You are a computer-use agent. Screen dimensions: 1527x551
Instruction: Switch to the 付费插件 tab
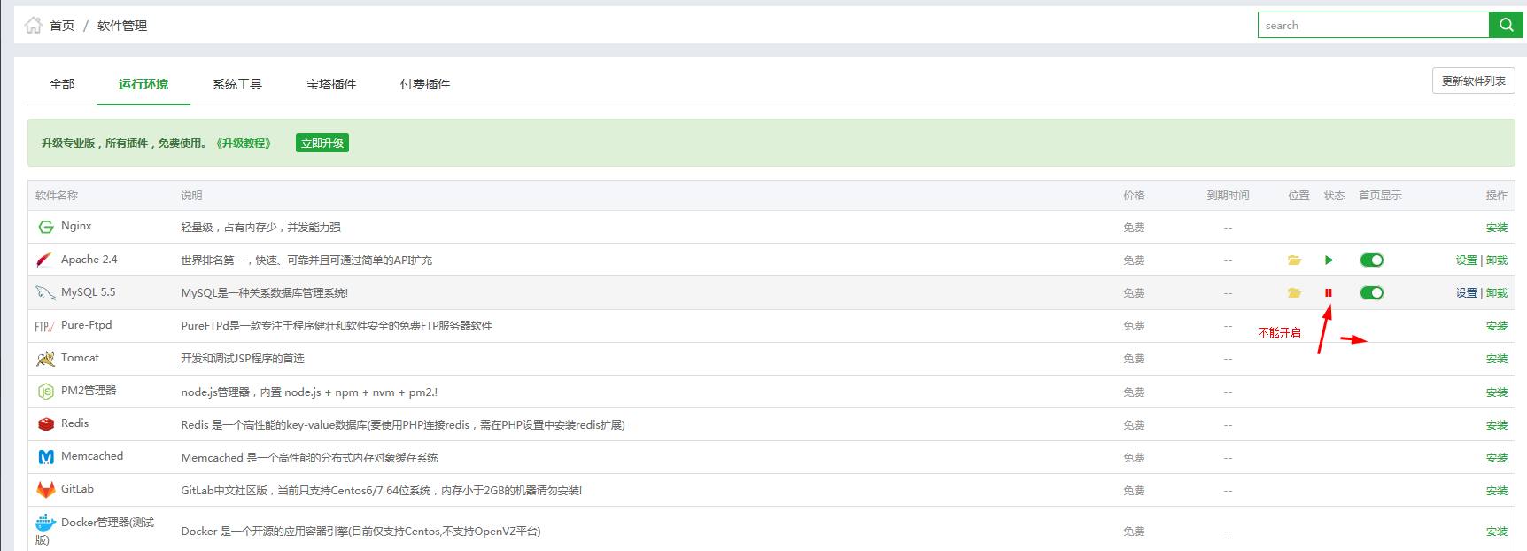[x=425, y=84]
